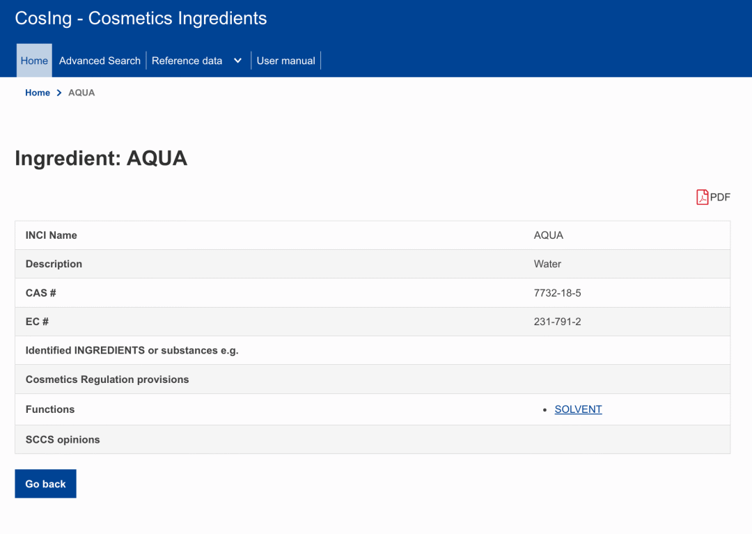Click the Cosmetics Regulation provisions row label
The width and height of the screenshot is (752, 534).
pyautogui.click(x=107, y=379)
